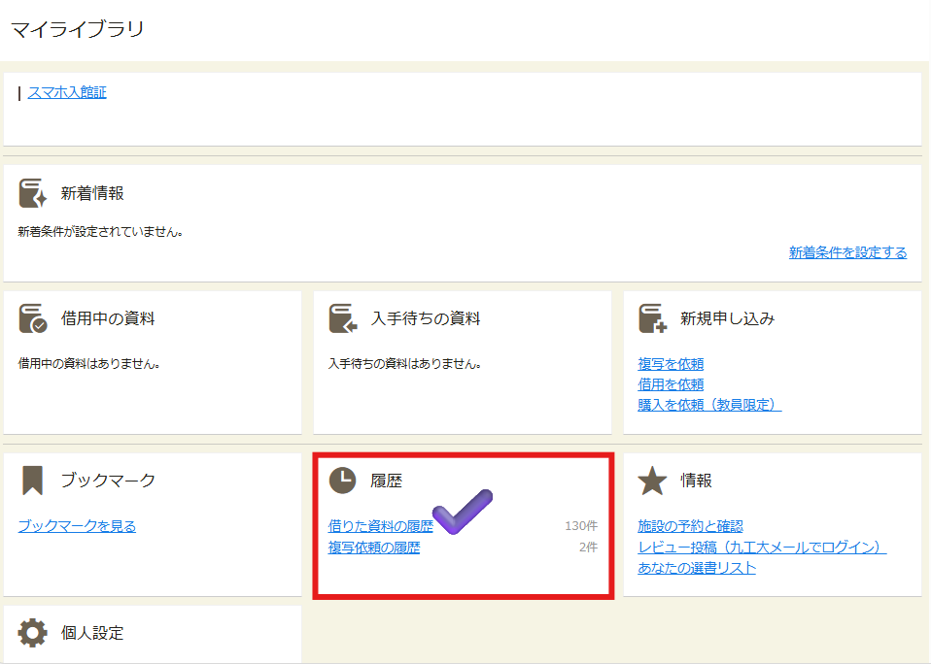View 複写依頼の履歴 link
The width and height of the screenshot is (931, 664).
pos(374,548)
